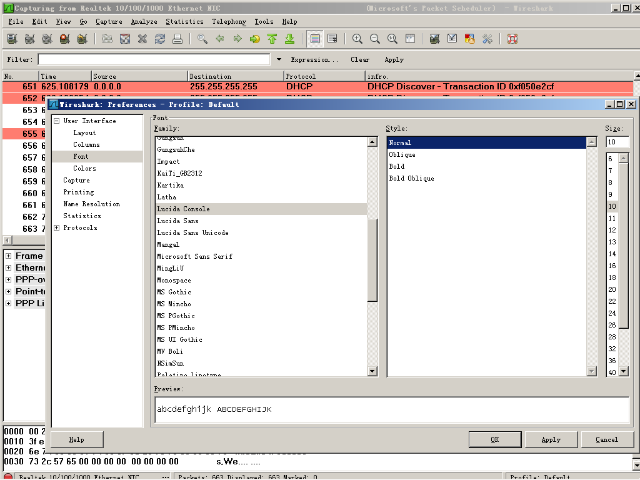Click the Help button in Preferences dialog
640x480 pixels.
[77, 439]
